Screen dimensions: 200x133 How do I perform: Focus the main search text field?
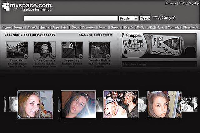(x=71, y=18)
